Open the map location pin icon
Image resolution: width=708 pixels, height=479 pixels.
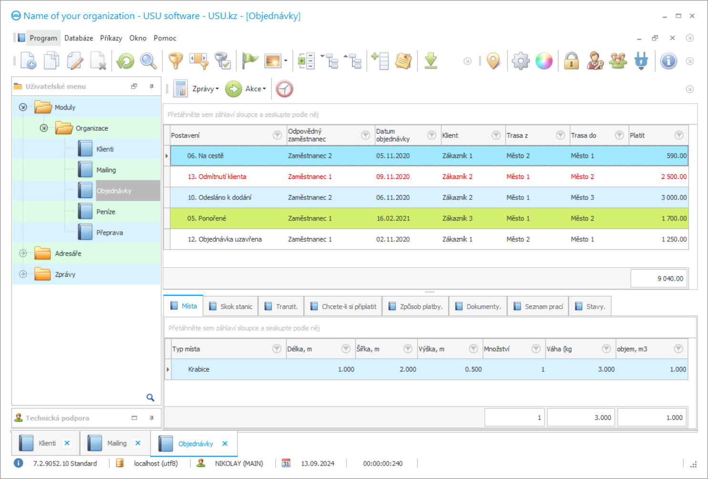(493, 61)
